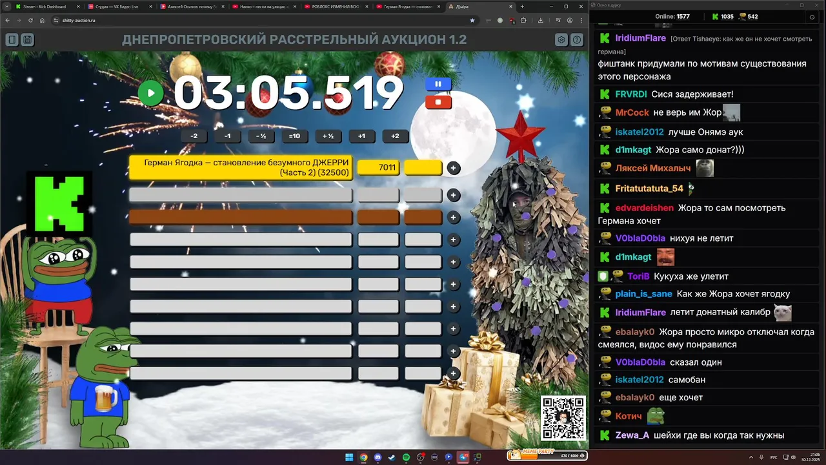This screenshot has height=465, width=826.
Task: Pause the timer with blue pause button
Action: [438, 84]
